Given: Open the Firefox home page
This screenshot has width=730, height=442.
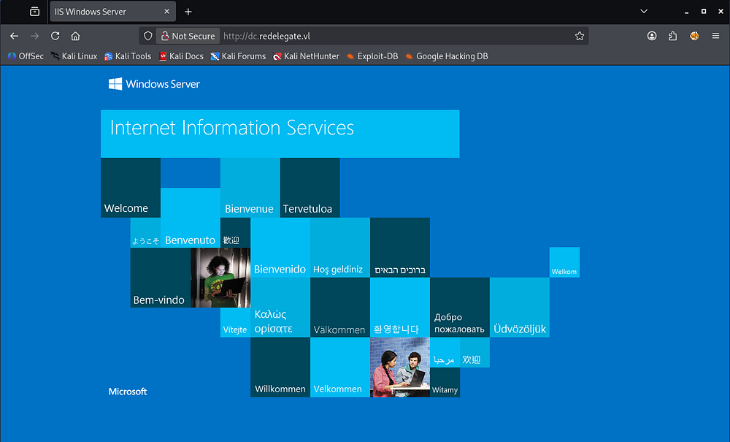Looking at the screenshot, I should pos(75,36).
